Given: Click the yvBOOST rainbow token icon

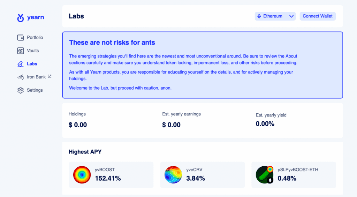Looking at the screenshot, I should [x=82, y=175].
